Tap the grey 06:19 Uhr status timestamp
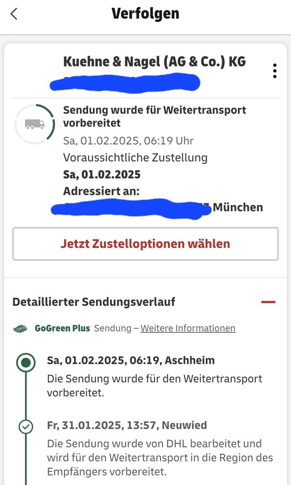This screenshot has width=291, height=485. tap(128, 141)
